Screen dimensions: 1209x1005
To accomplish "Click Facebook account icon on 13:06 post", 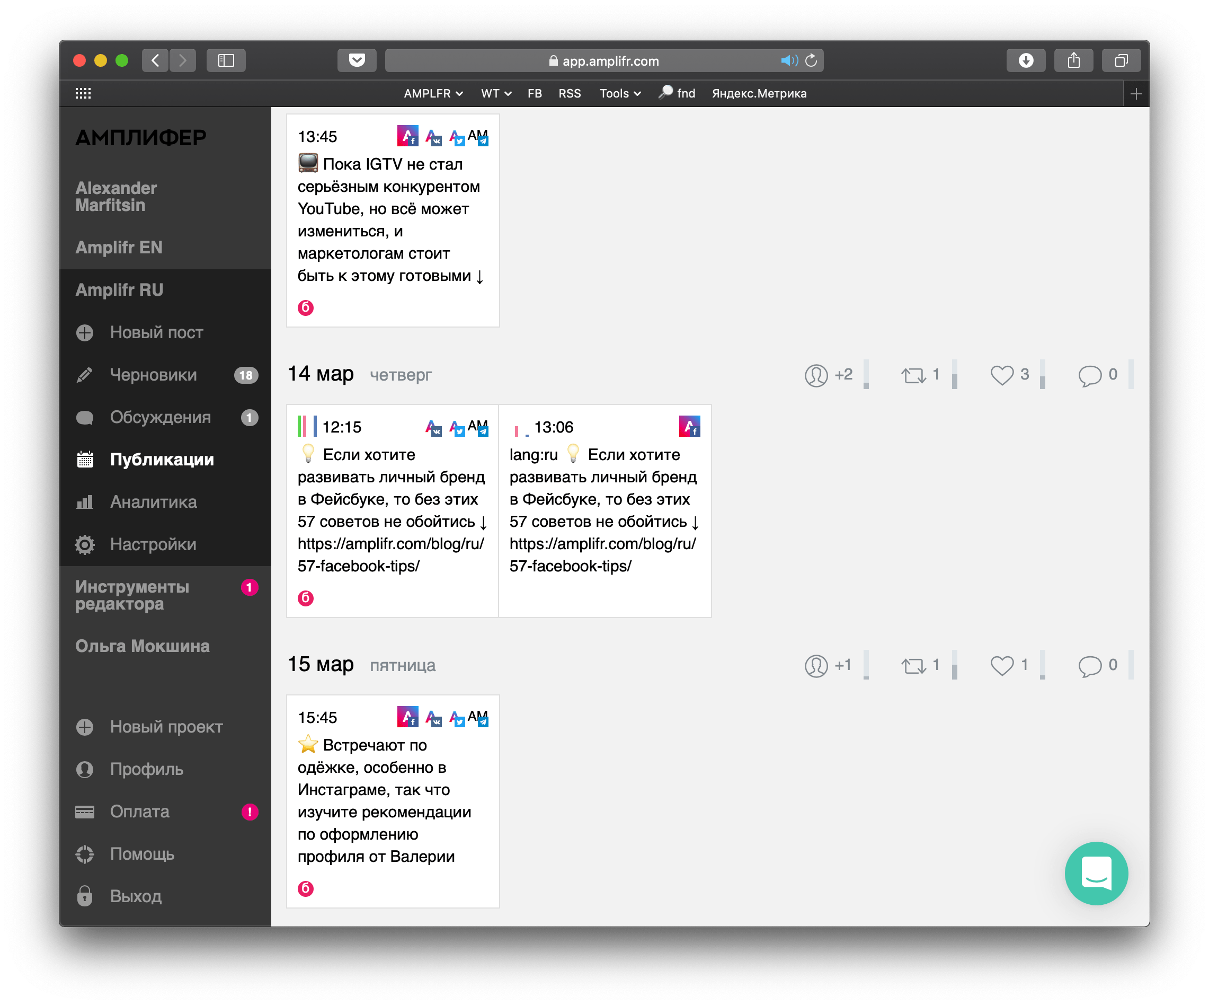I will 690,426.
